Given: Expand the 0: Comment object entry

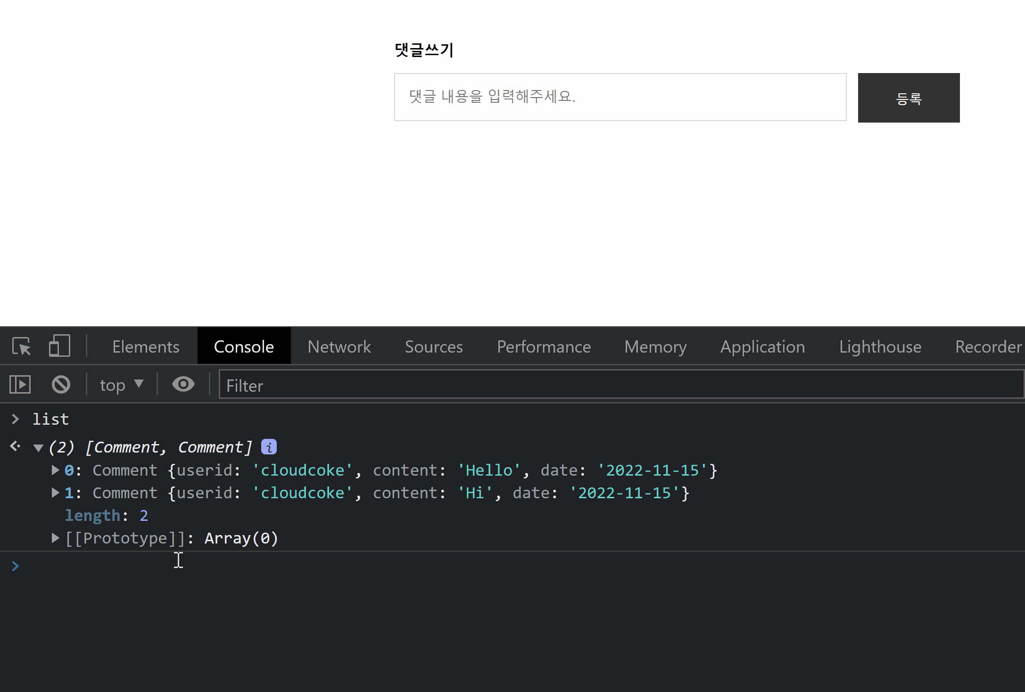Looking at the screenshot, I should [55, 470].
